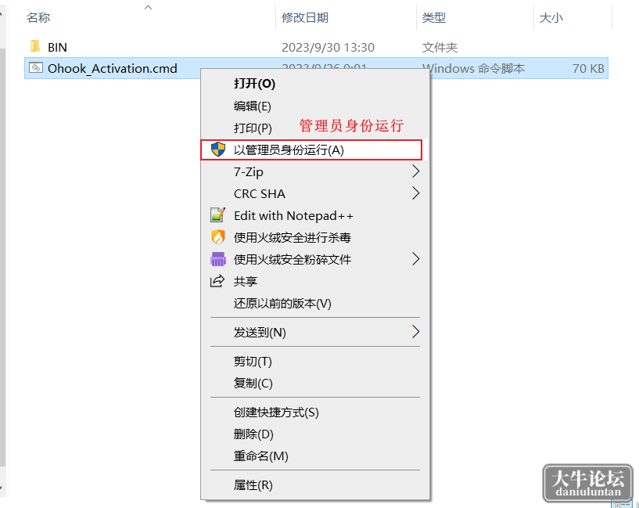Click the Notepad++ icon in context menu
Image resolution: width=639 pixels, height=508 pixels.
click(217, 214)
